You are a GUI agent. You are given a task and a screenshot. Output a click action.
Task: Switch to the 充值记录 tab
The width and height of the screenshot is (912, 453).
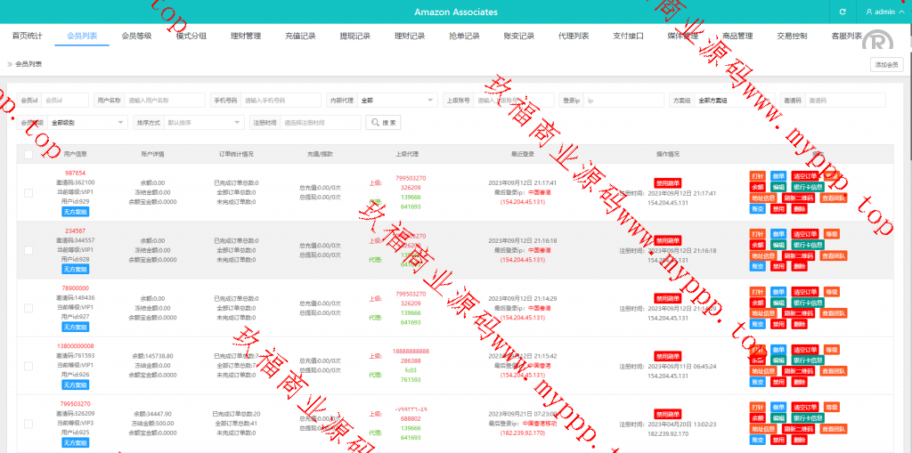click(300, 36)
